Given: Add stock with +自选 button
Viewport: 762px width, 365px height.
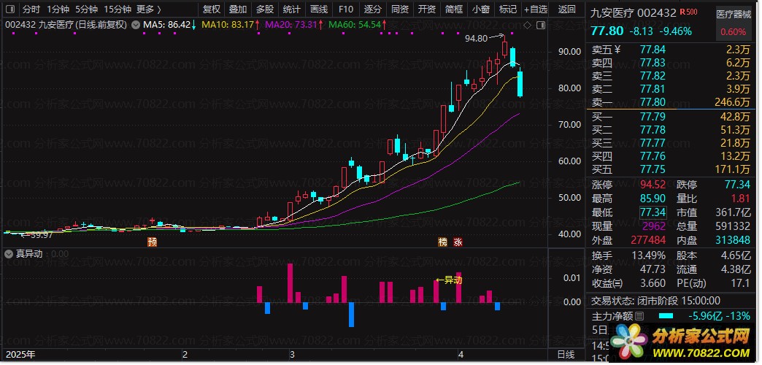Looking at the screenshot, I should pyautogui.click(x=536, y=9).
